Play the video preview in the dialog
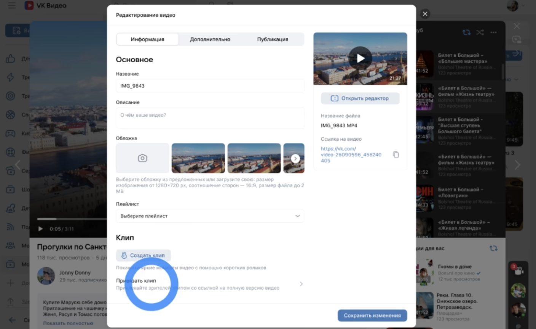Screen dimensions: 536x329 tap(360, 58)
